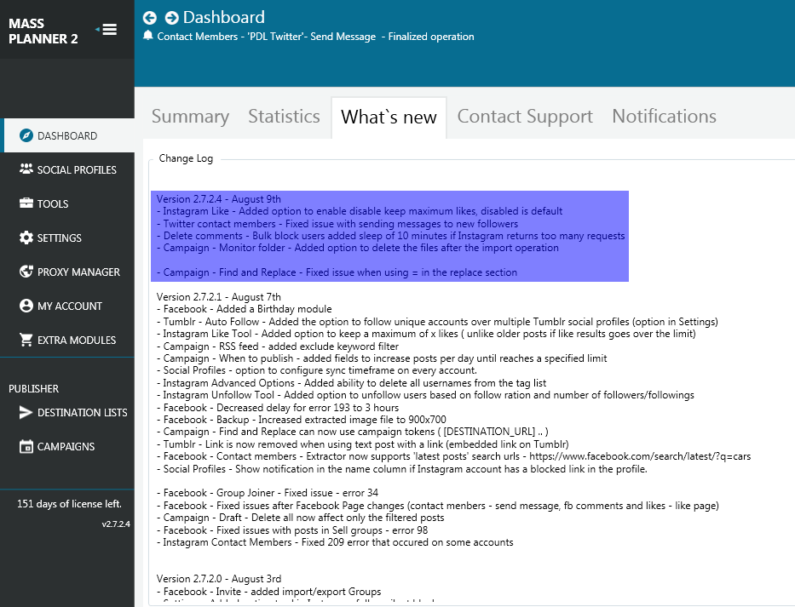The height and width of the screenshot is (607, 795).
Task: Click the highlighted Version 2.7.2.4 changelog entry
Action: (389, 236)
